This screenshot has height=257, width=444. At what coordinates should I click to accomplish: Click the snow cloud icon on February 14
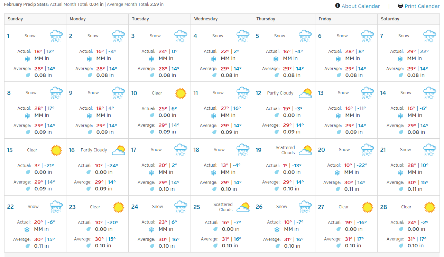coord(429,93)
